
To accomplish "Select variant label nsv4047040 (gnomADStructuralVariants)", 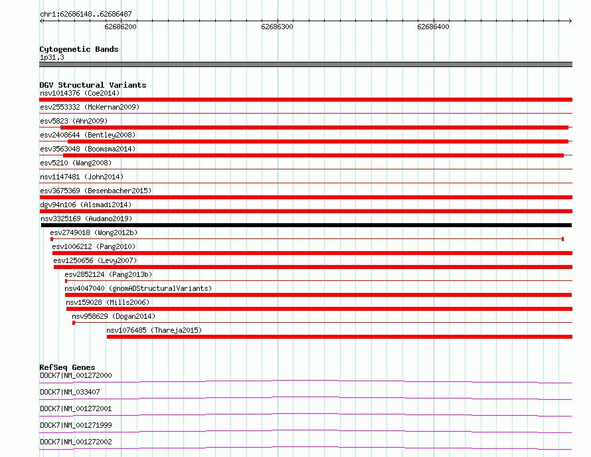I will (x=138, y=288).
